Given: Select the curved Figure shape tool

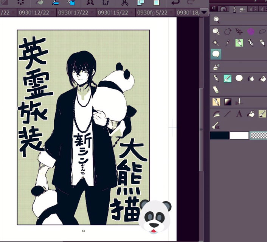Looking at the screenshot, I should 216,114.
